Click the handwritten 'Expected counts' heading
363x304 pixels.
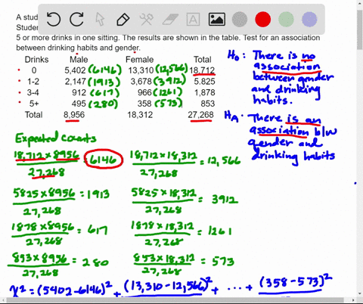click(55, 138)
